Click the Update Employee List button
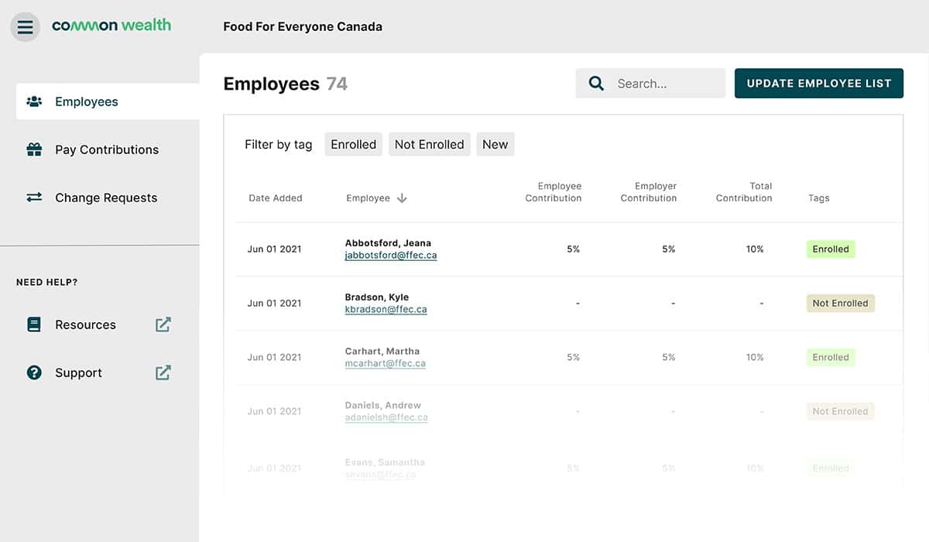Screen dimensions: 929x542 [819, 84]
